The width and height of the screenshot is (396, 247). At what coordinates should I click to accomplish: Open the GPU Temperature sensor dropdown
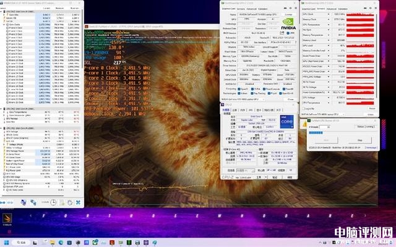[x=329, y=25]
